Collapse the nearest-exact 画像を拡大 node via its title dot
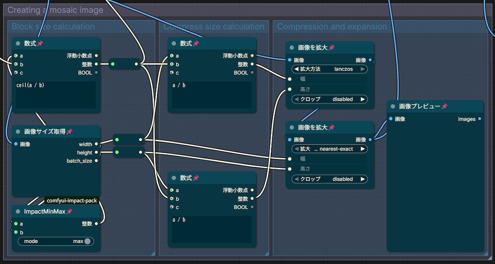 292,128
